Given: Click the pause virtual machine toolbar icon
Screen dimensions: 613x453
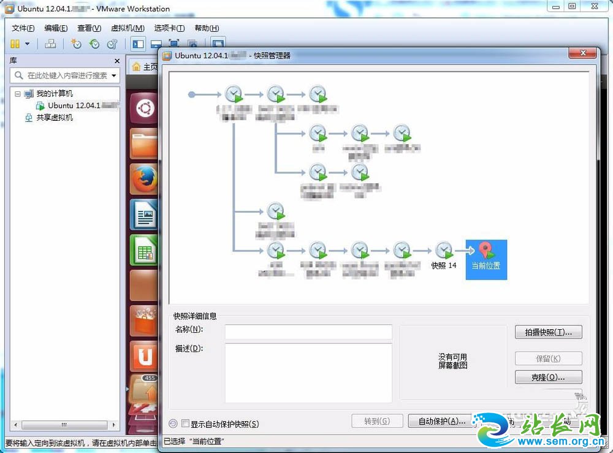Looking at the screenshot, I should pyautogui.click(x=15, y=44).
